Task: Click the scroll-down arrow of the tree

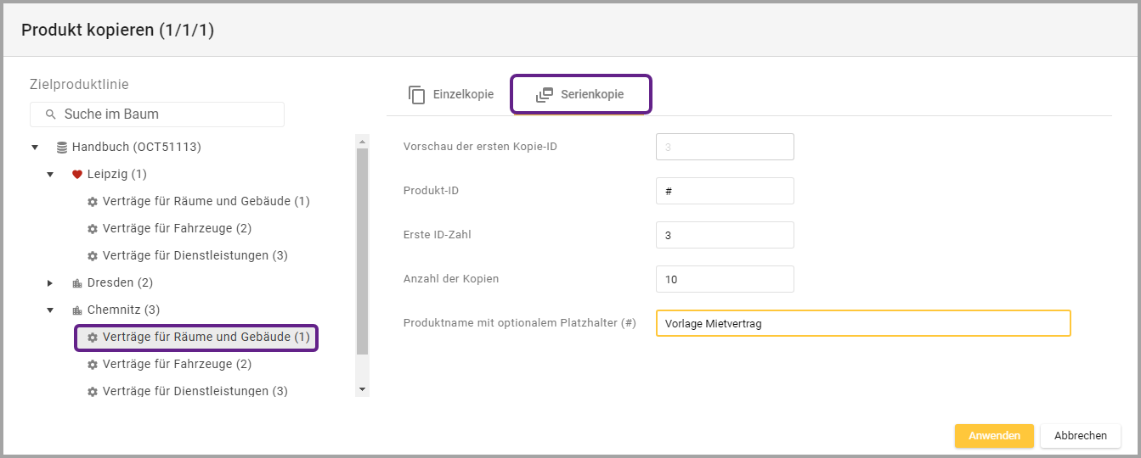Action: point(363,388)
